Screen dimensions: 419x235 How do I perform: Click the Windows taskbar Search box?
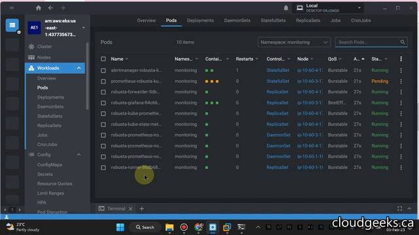(145, 227)
